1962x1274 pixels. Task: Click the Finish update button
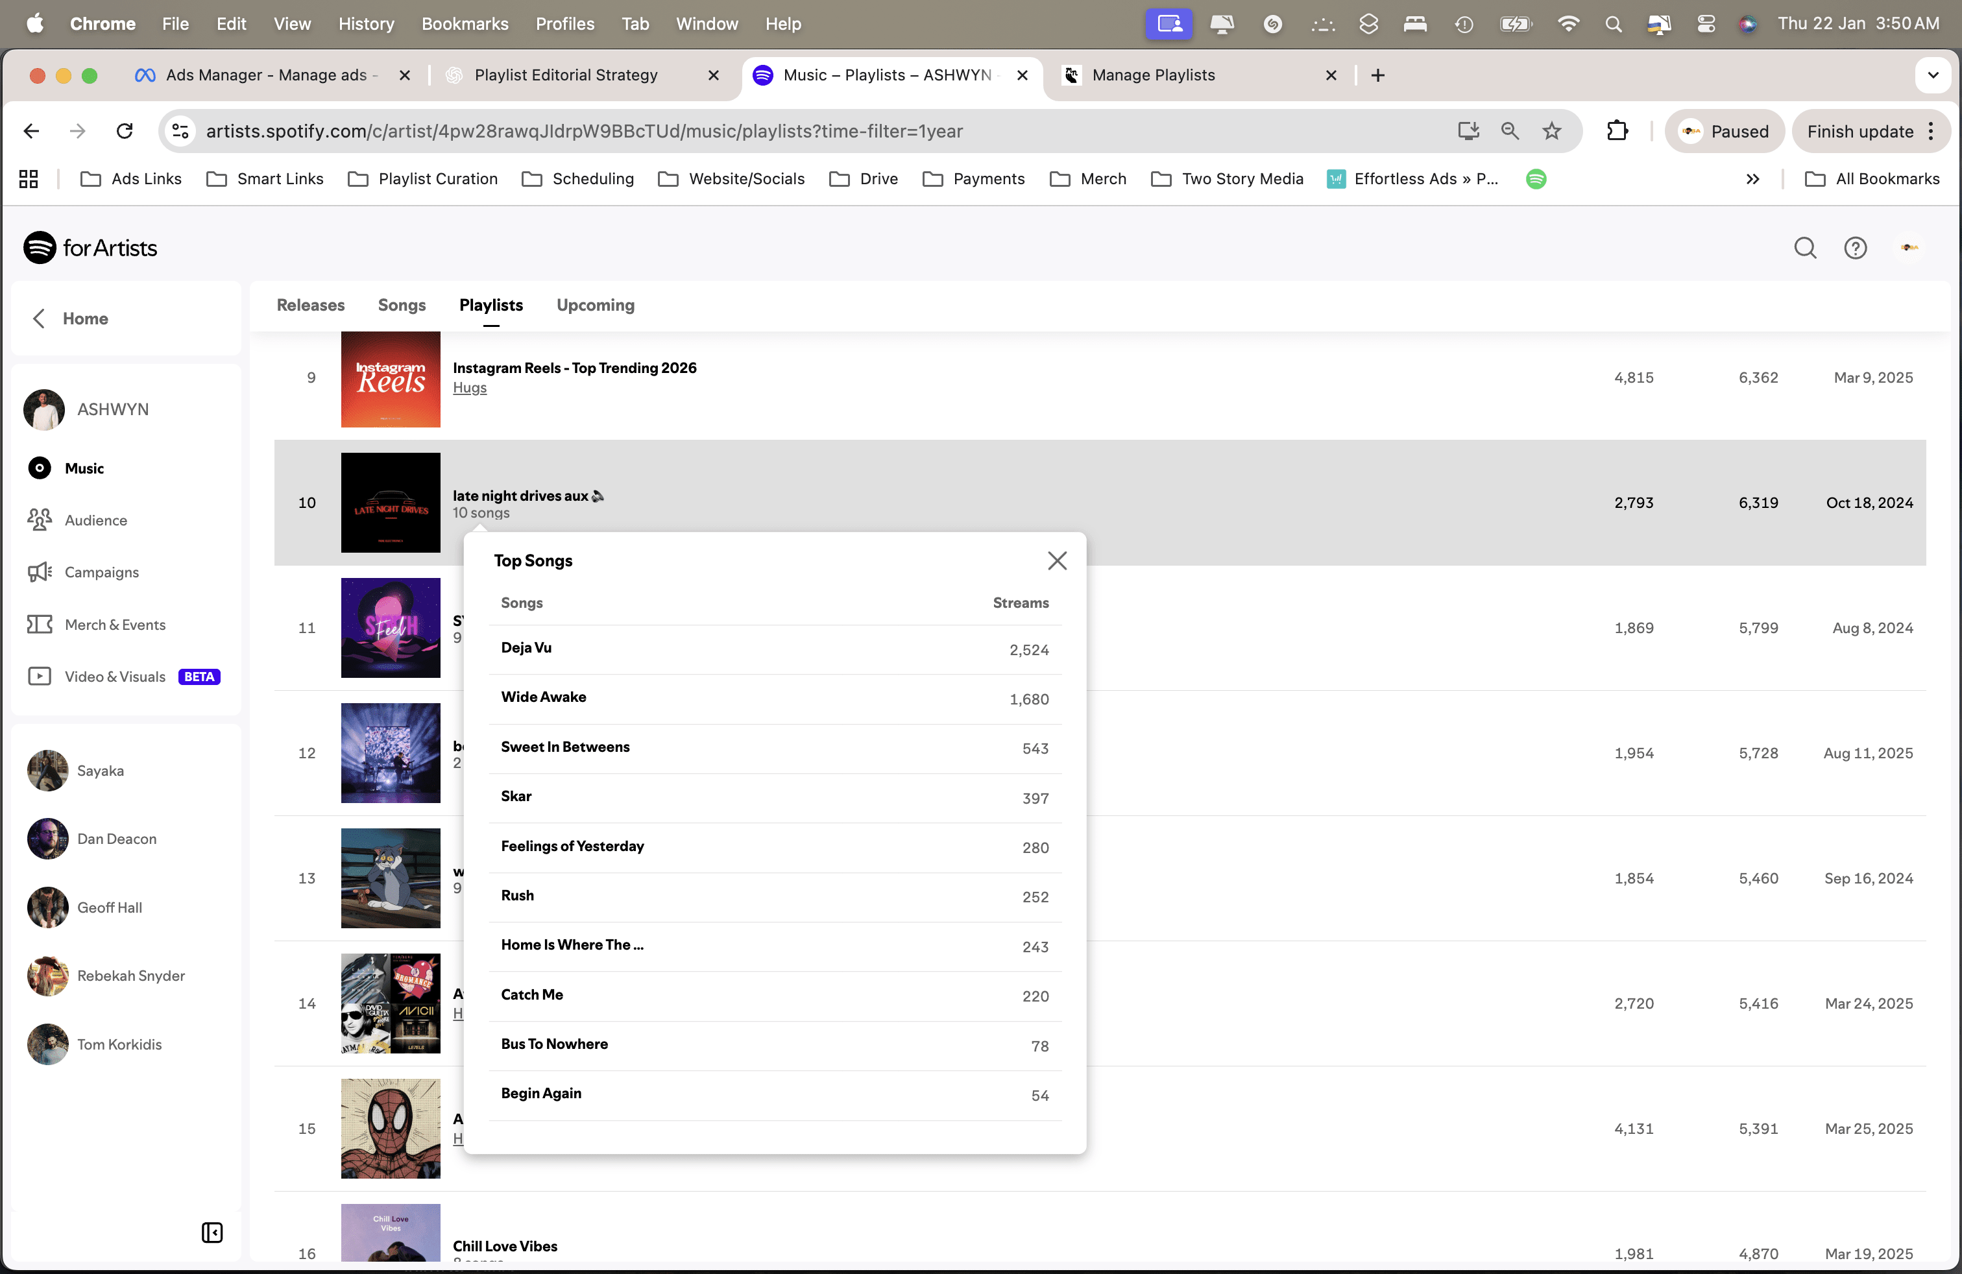tap(1859, 131)
